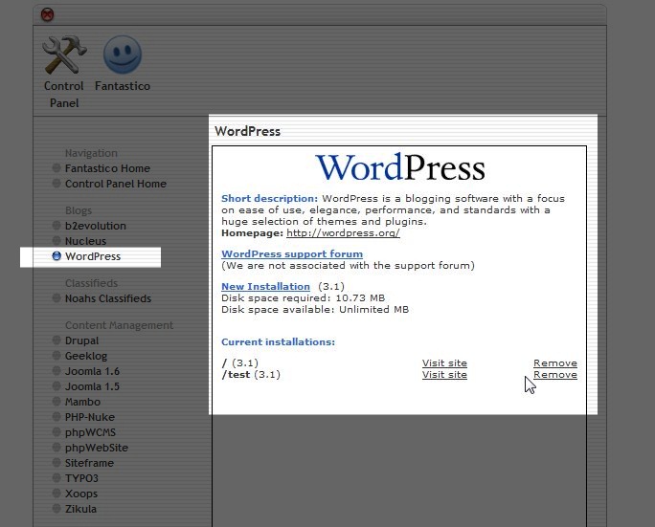Select Nucleus from the Blogs list
Image resolution: width=655 pixels, height=527 pixels.
[x=85, y=241]
